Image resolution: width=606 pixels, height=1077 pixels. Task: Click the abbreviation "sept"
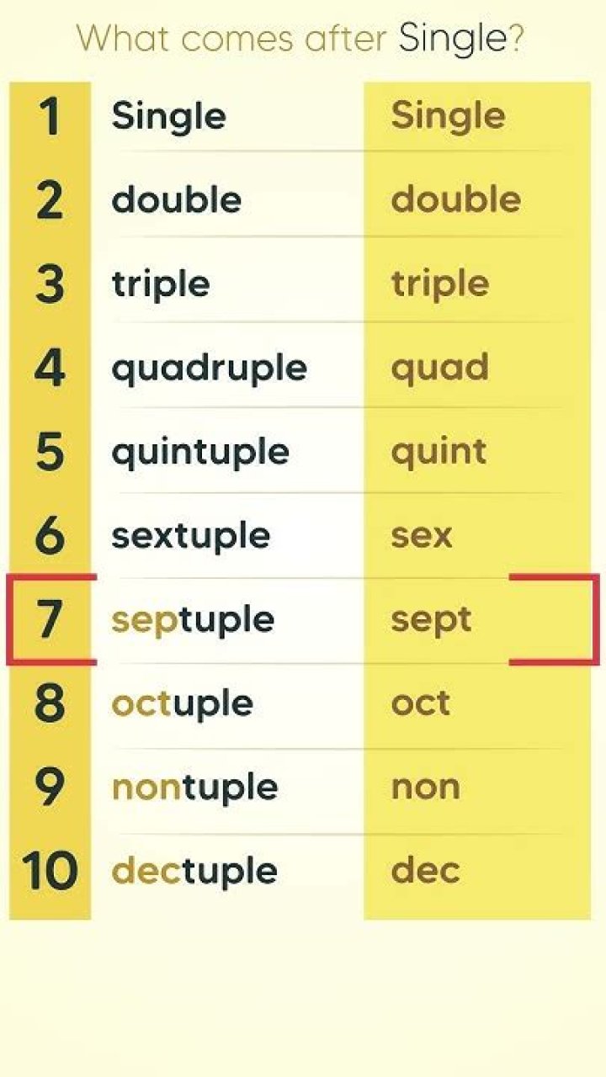(431, 620)
